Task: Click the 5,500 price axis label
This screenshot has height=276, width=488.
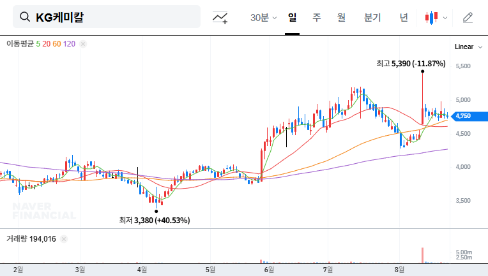Action: 463,66
